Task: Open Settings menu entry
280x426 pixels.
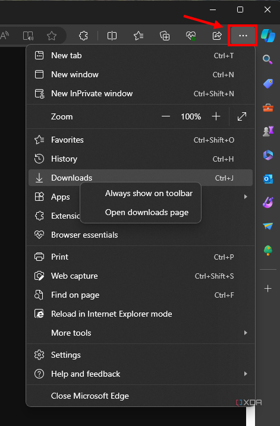Action: click(140, 355)
